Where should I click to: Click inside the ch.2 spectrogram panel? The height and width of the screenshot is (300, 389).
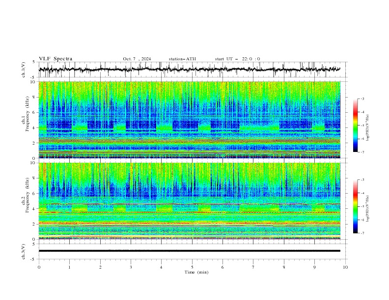190,201
